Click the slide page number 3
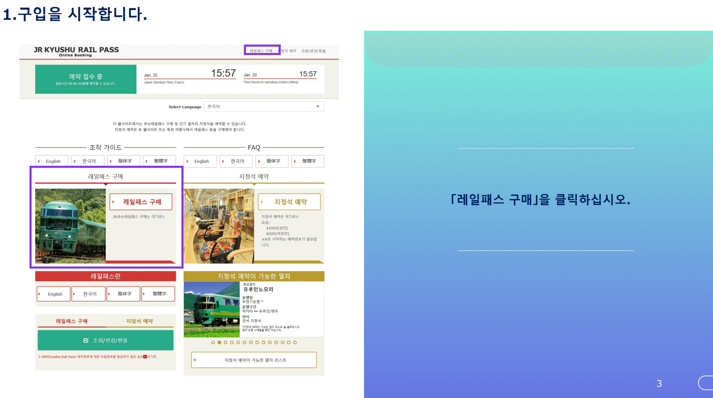The image size is (713, 398). point(659,383)
